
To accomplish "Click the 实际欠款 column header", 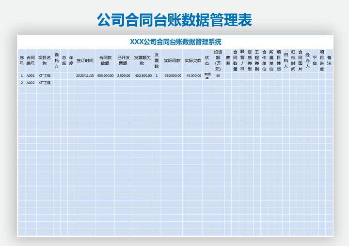I will click(192, 60).
